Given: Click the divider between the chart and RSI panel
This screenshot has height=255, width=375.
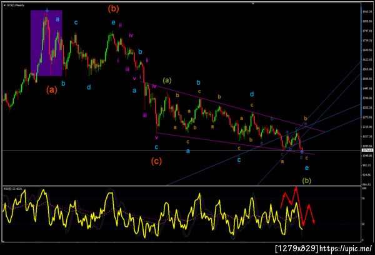Looking at the screenshot, I should [182, 186].
